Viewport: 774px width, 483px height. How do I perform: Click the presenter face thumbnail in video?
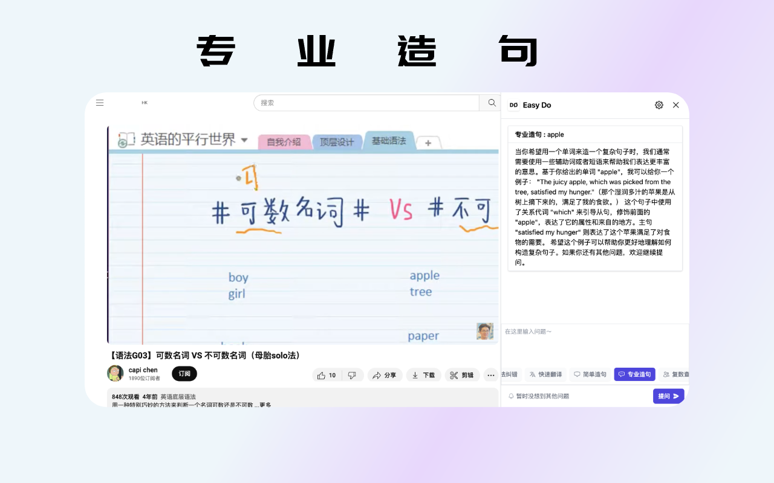[x=485, y=331]
